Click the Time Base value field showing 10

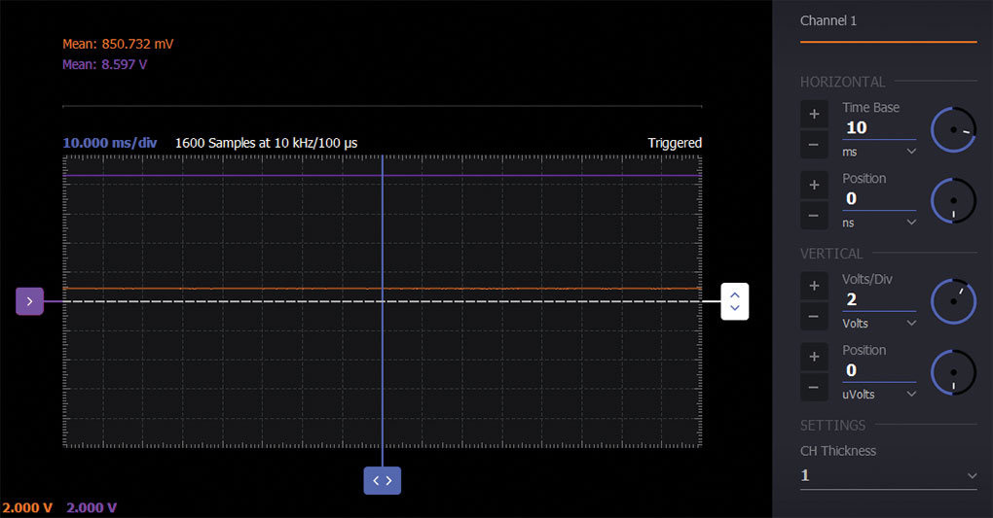coord(879,127)
